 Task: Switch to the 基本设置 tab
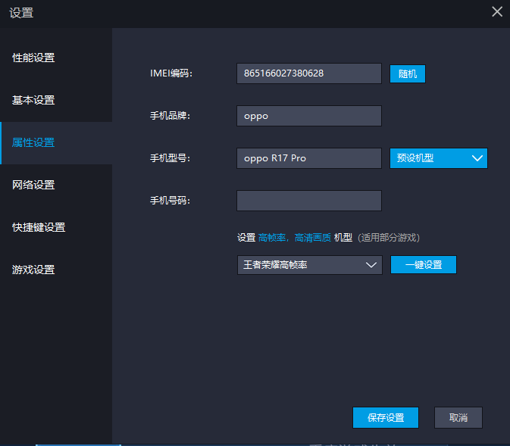coord(33,101)
